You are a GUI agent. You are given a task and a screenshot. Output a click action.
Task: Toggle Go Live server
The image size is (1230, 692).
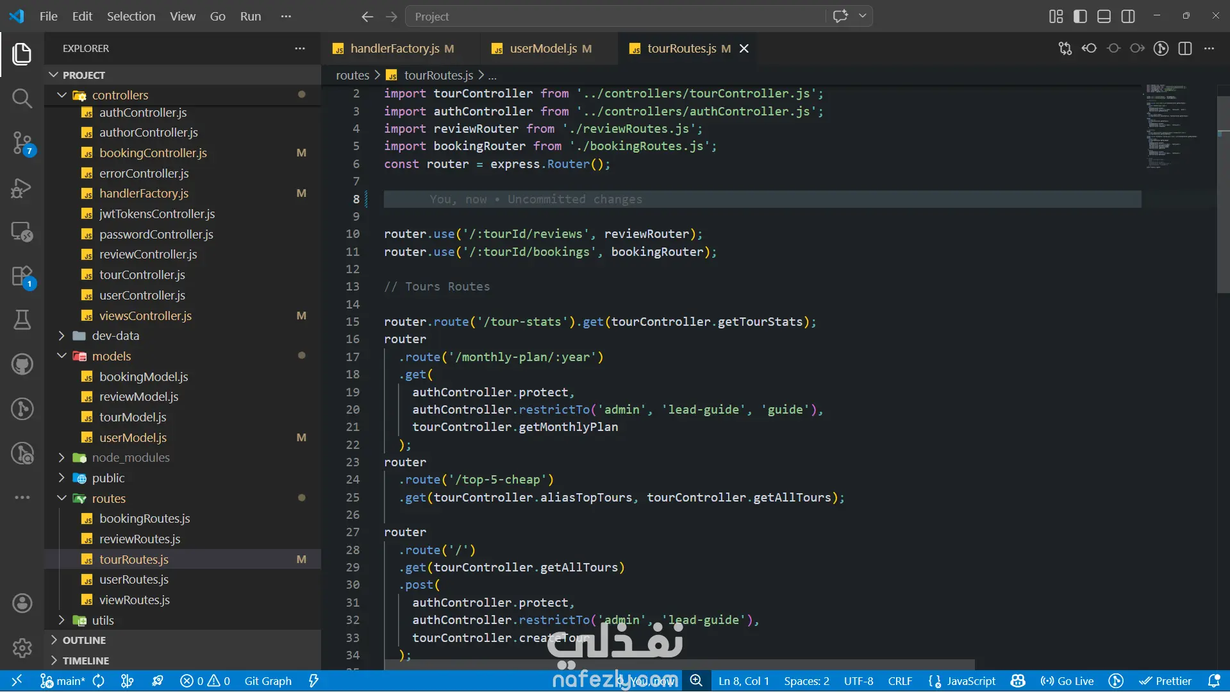point(1067,681)
